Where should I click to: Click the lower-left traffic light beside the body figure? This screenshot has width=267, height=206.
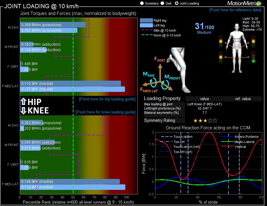point(221,57)
